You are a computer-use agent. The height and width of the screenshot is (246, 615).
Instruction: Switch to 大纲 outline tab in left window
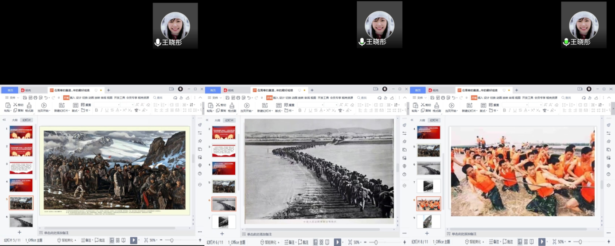pos(15,120)
